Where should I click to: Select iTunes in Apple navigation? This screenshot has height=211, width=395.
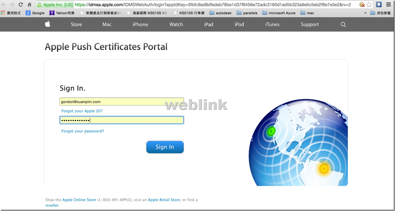pos(273,25)
